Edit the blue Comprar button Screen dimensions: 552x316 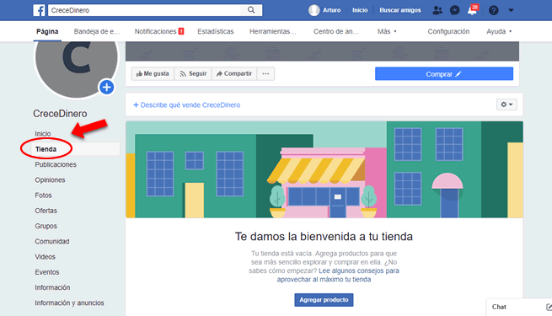(x=444, y=74)
